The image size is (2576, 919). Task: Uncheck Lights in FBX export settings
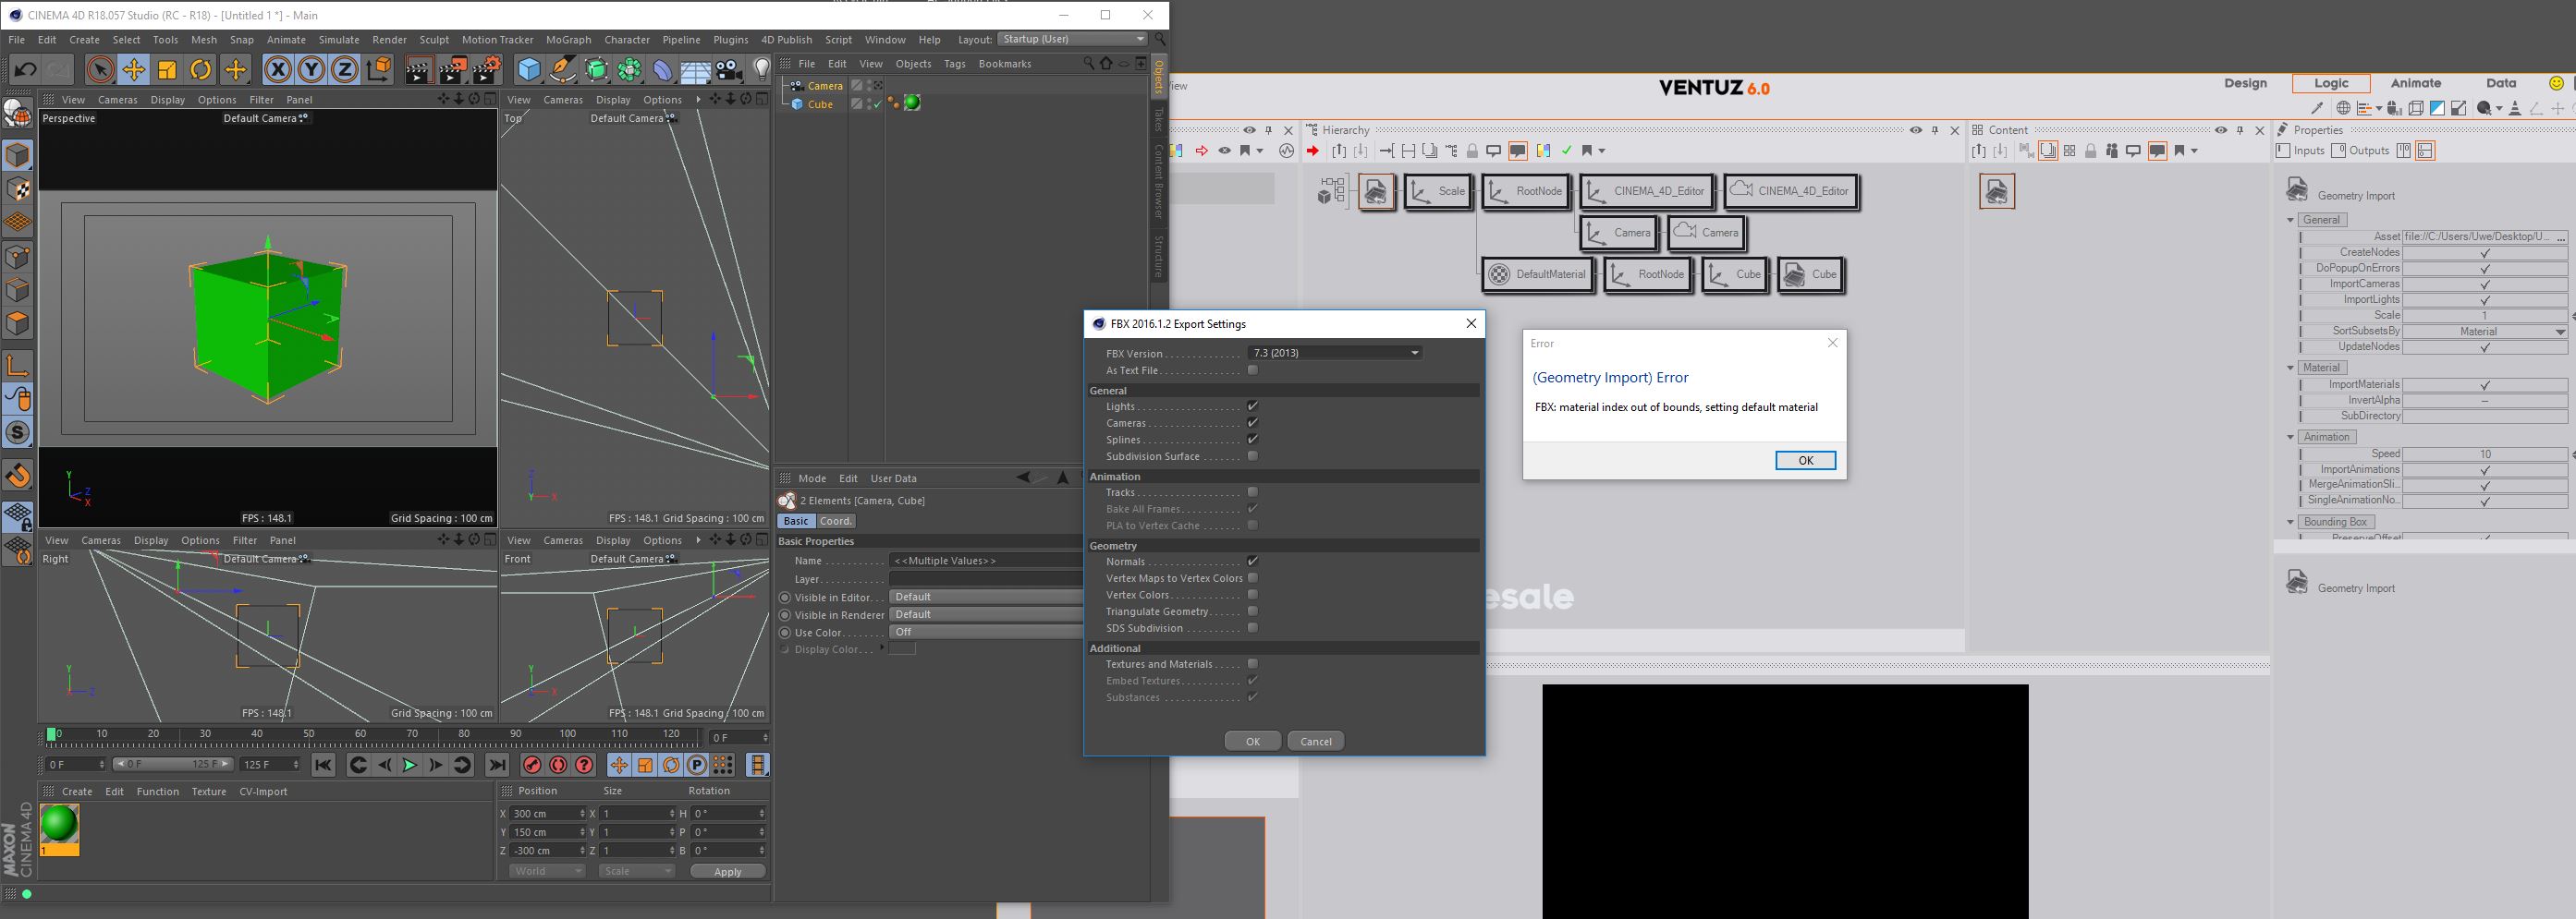(x=1252, y=406)
